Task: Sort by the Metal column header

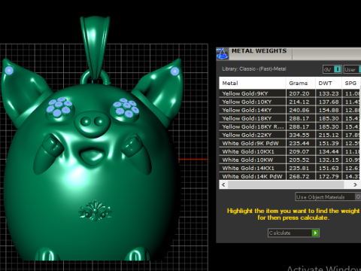Action: tap(253, 83)
